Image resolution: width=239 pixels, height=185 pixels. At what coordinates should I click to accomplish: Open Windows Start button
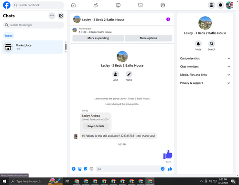tap(4, 181)
